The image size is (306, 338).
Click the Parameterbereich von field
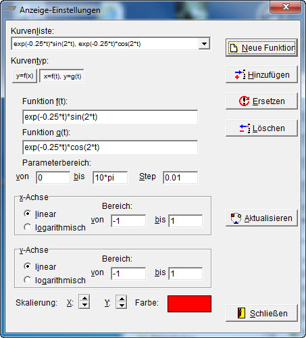click(53, 178)
